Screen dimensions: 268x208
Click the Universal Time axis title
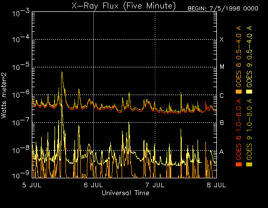tap(126, 193)
